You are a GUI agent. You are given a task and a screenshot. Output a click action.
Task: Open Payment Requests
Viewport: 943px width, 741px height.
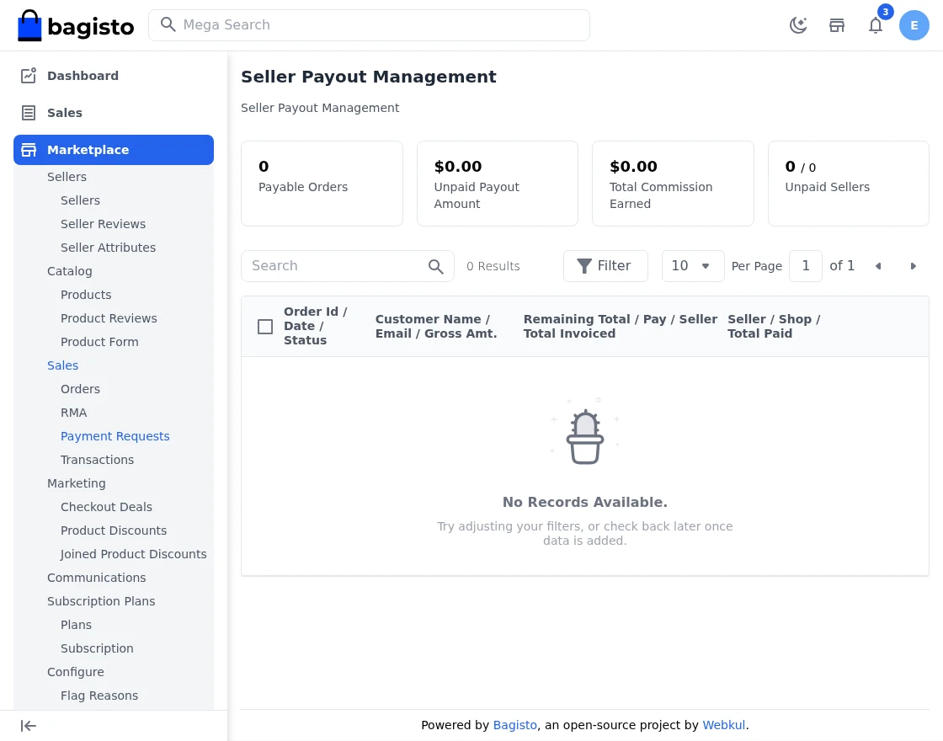[x=115, y=436]
